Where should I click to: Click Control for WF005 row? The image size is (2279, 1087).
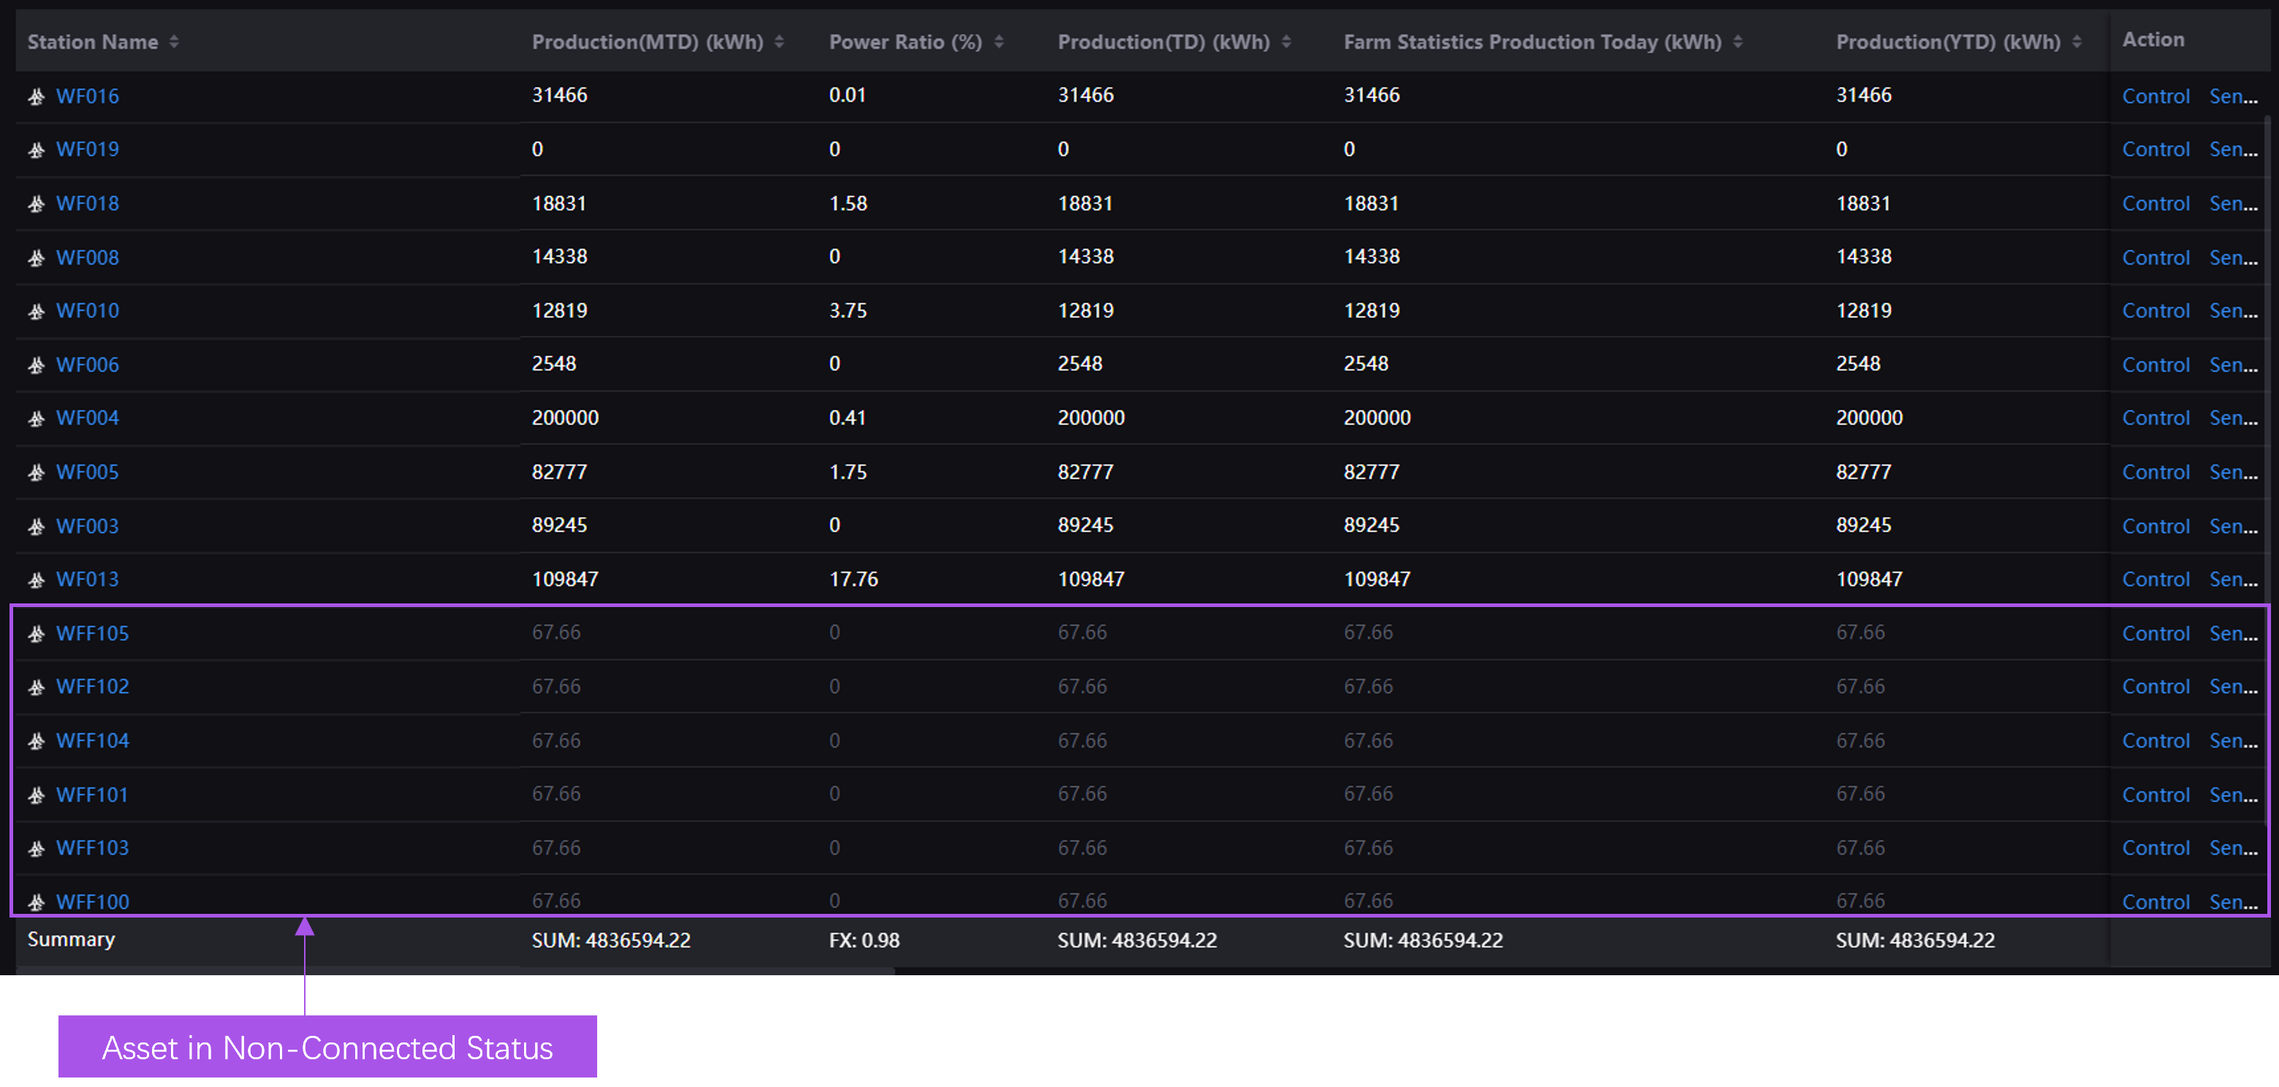2155,473
